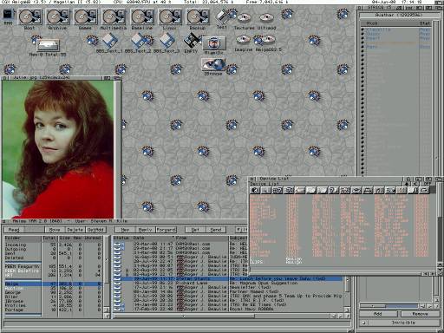Click the GetAdd button in YAM

[x=95, y=230]
